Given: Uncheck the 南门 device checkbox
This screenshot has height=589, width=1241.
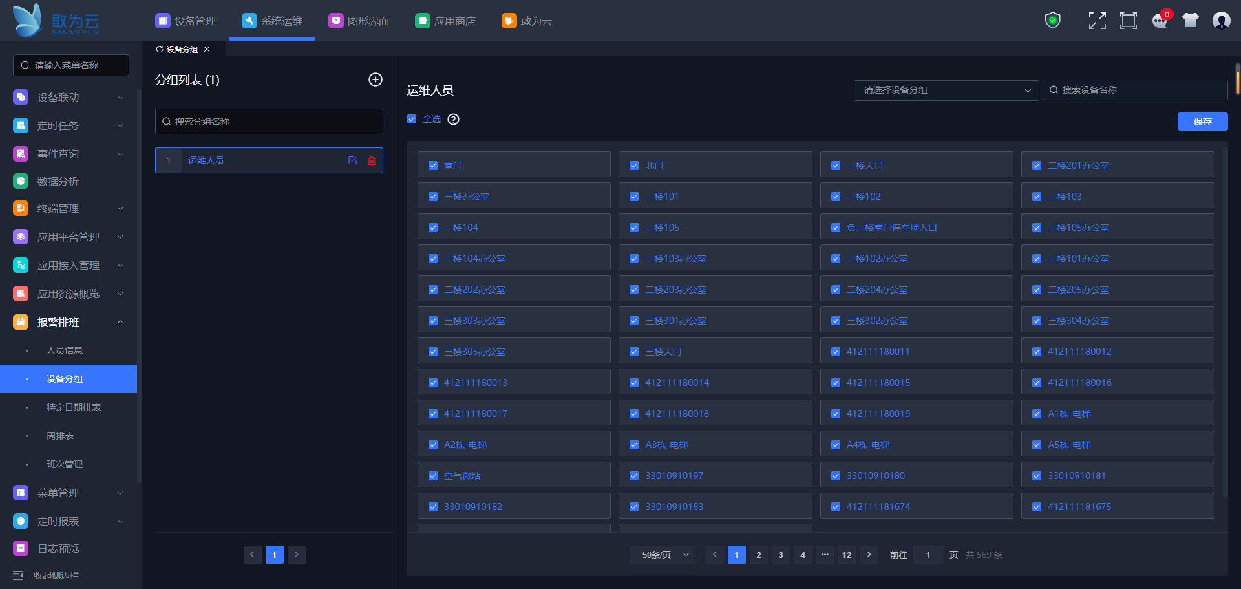Looking at the screenshot, I should pyautogui.click(x=433, y=166).
